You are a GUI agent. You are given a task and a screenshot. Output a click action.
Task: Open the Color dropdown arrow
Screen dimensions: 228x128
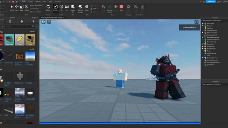(87, 12)
